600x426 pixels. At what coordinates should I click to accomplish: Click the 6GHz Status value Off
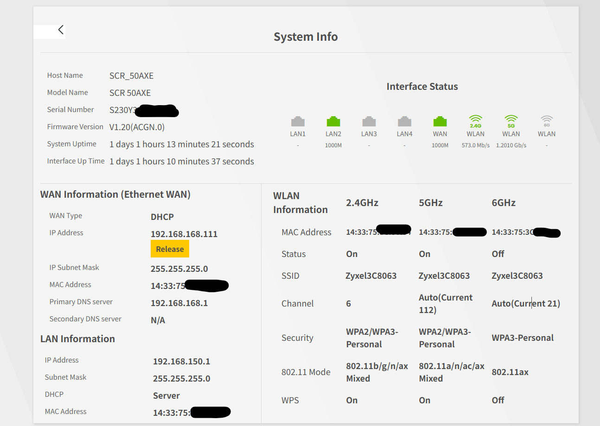click(498, 254)
